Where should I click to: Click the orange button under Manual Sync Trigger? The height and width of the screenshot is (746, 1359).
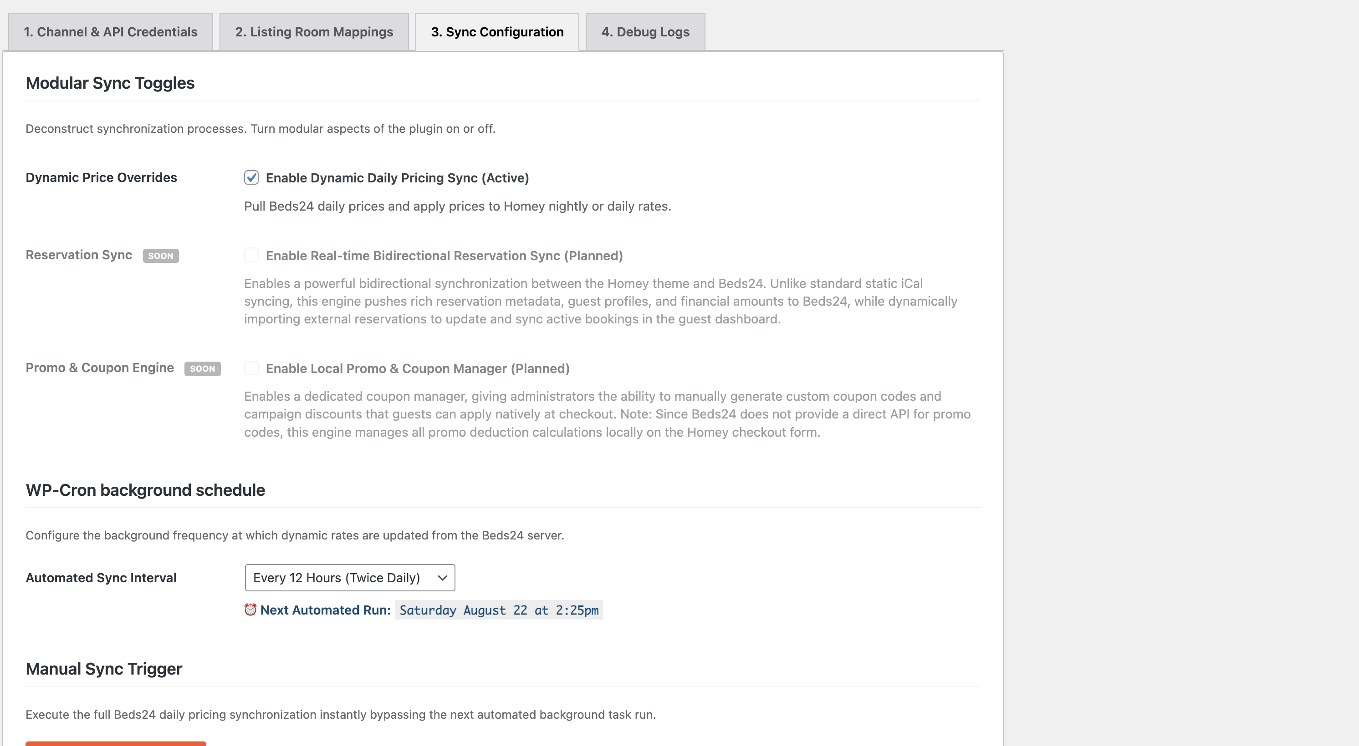tap(116, 743)
